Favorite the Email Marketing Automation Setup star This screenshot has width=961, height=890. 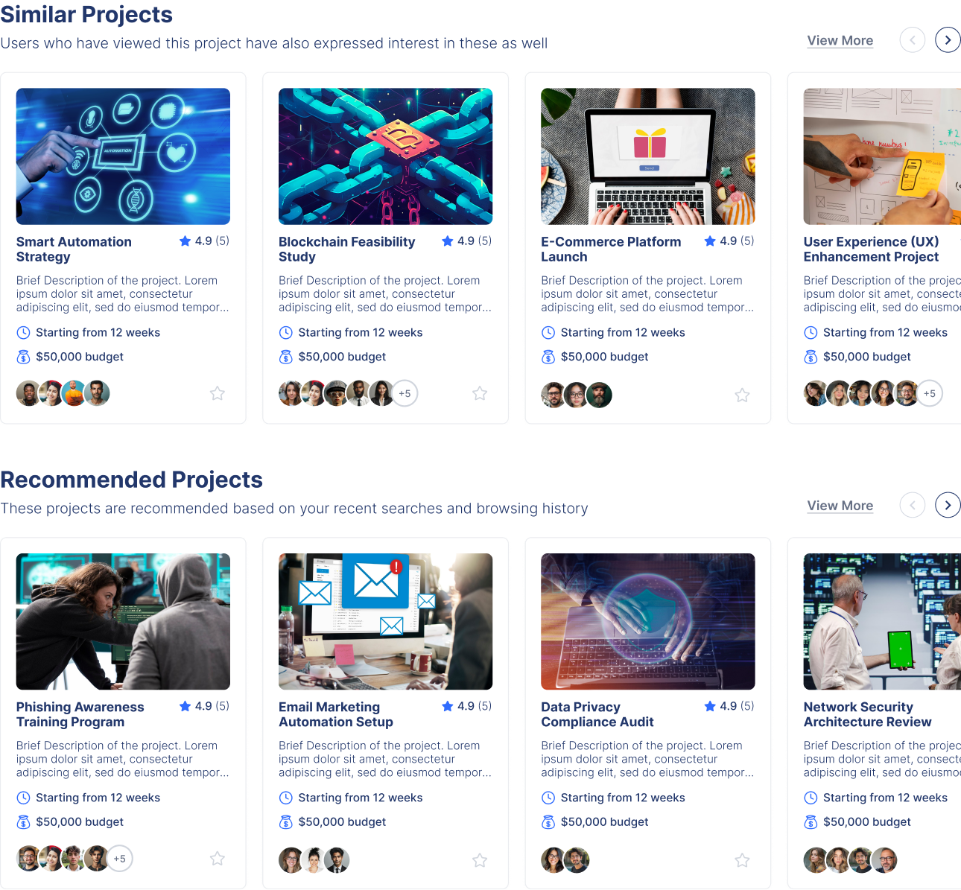click(480, 861)
